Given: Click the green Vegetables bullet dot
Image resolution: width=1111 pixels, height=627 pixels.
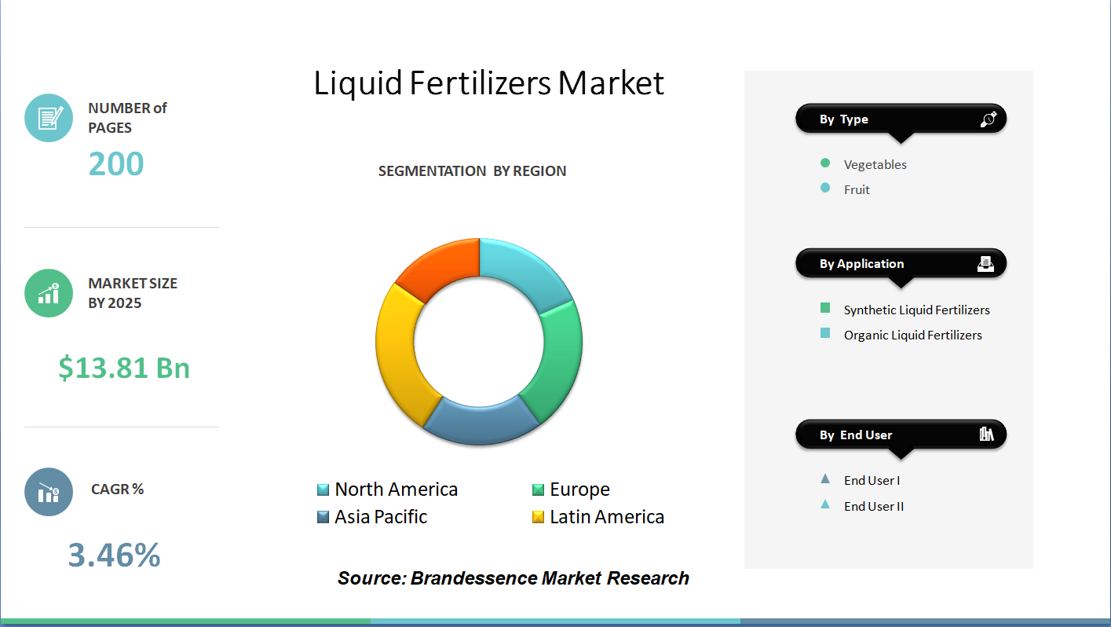Looking at the screenshot, I should (x=824, y=163).
